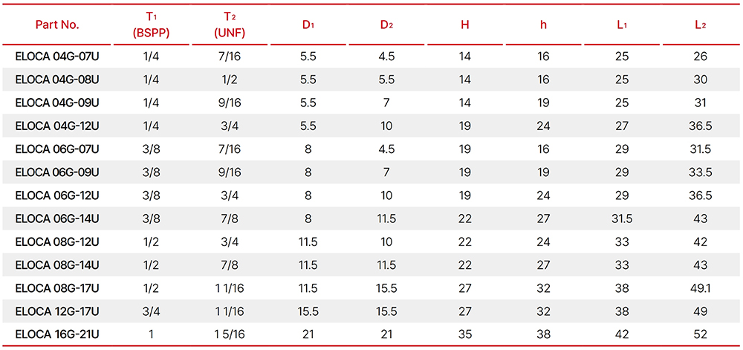Click the lowercase h column header

544,25
